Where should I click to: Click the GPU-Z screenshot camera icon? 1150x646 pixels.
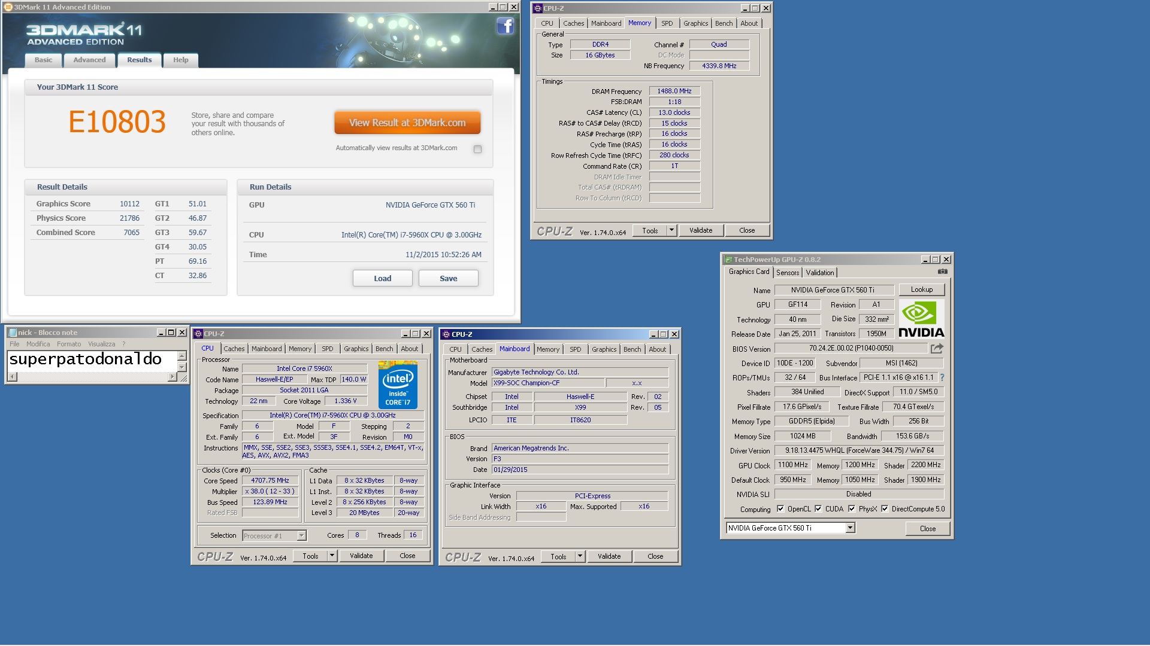pos(942,272)
